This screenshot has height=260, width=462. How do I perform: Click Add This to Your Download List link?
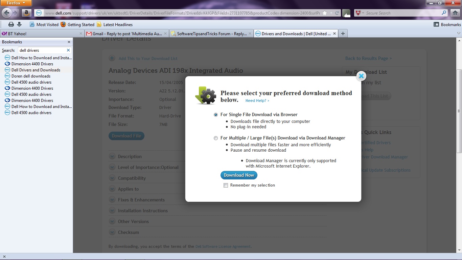click(148, 59)
